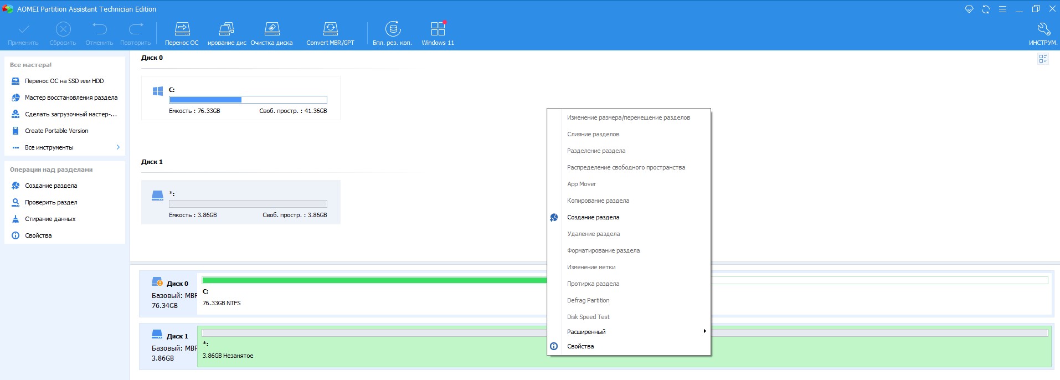
Task: Select Defrag Partition context menu entry
Action: coord(629,300)
